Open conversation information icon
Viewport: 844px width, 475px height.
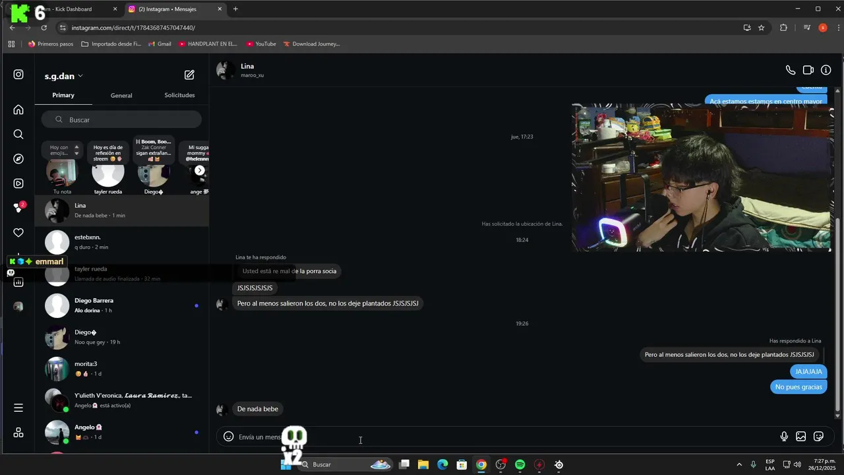(x=826, y=70)
